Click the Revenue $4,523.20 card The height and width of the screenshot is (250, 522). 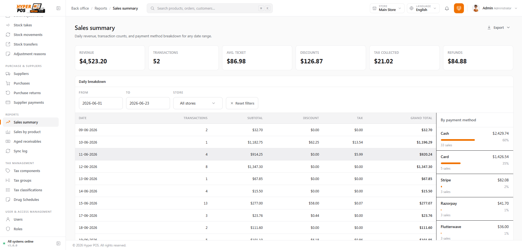[x=110, y=58]
